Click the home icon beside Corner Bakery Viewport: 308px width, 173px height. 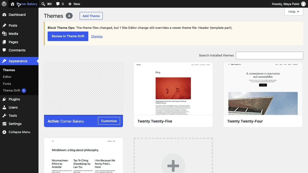(12, 4)
